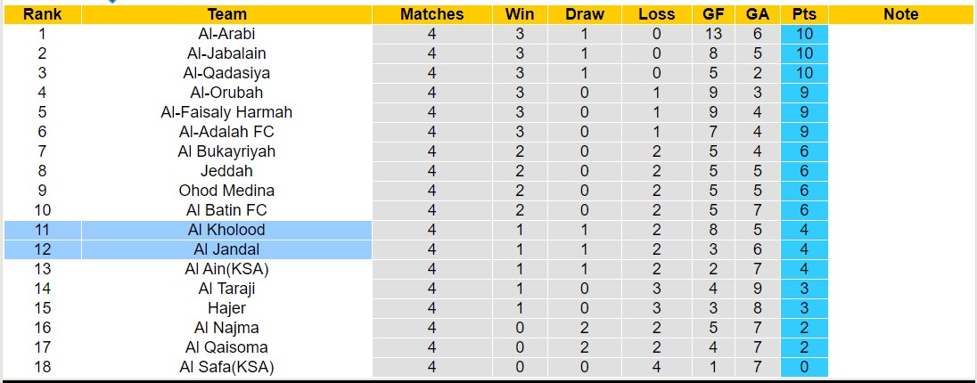Image resolution: width=977 pixels, height=383 pixels.
Task: Open the Al-Orubah team page
Action: [x=226, y=93]
